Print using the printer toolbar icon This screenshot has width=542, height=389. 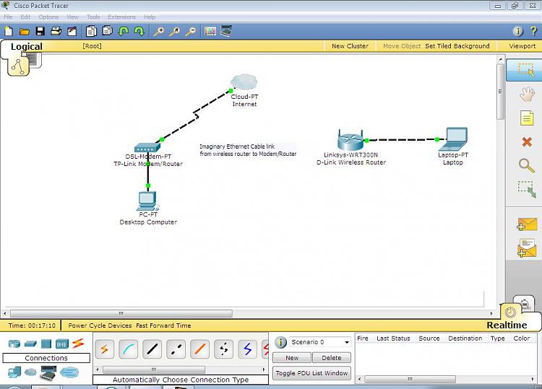pyautogui.click(x=56, y=32)
